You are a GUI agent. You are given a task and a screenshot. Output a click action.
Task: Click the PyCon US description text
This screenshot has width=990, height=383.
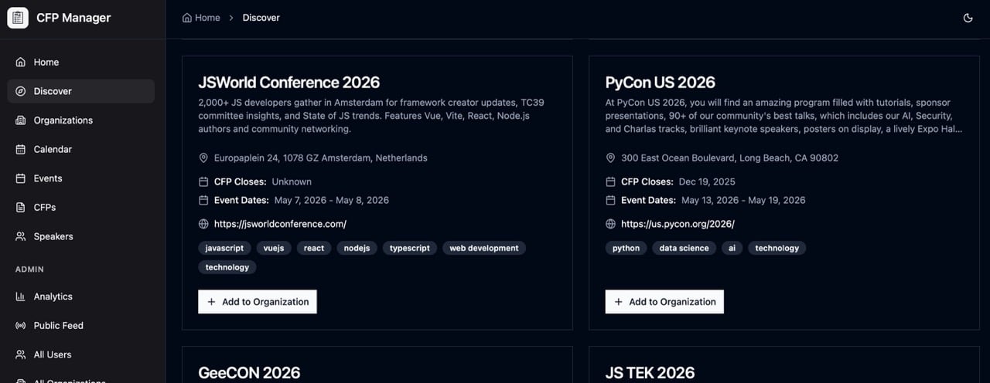783,116
